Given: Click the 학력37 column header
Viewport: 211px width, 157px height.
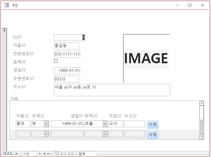Looking at the screenshot, I should pos(91,116).
